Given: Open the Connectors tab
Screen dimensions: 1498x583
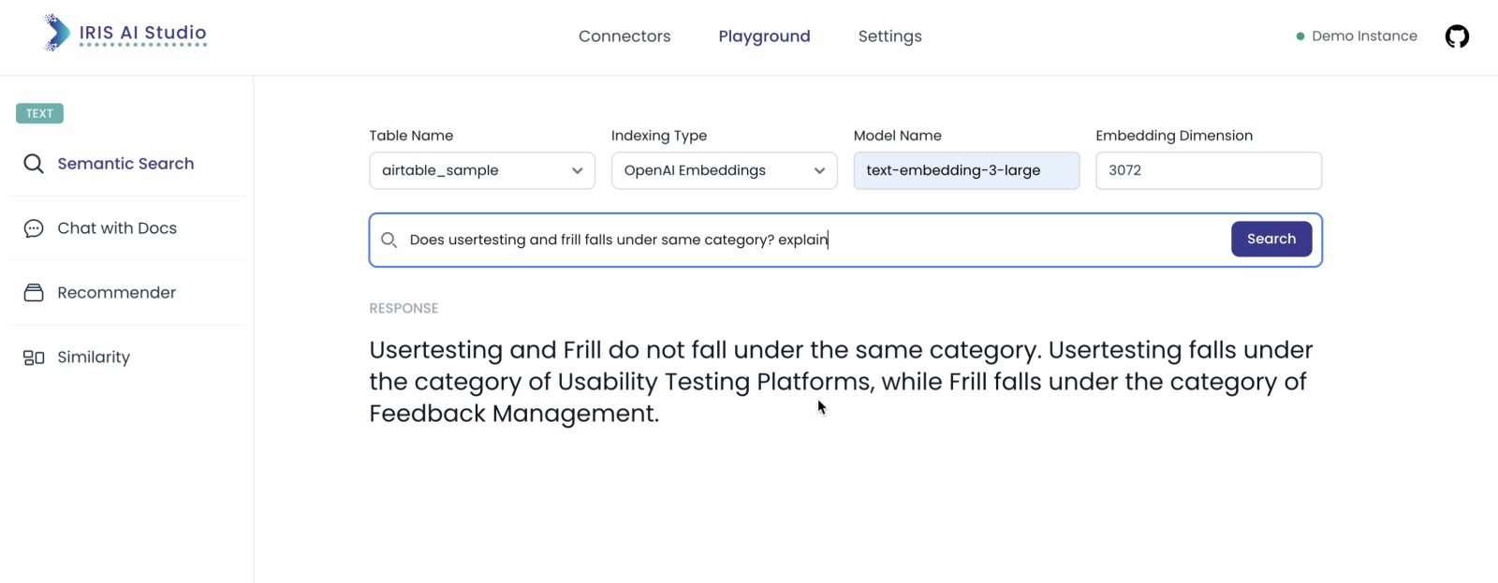Looking at the screenshot, I should [x=624, y=36].
